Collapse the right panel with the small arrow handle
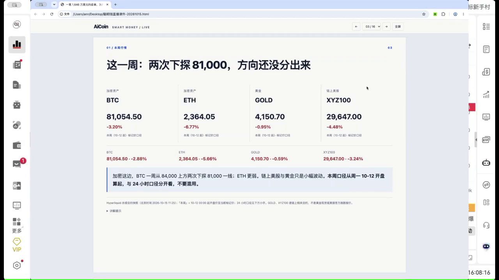 click(476, 140)
